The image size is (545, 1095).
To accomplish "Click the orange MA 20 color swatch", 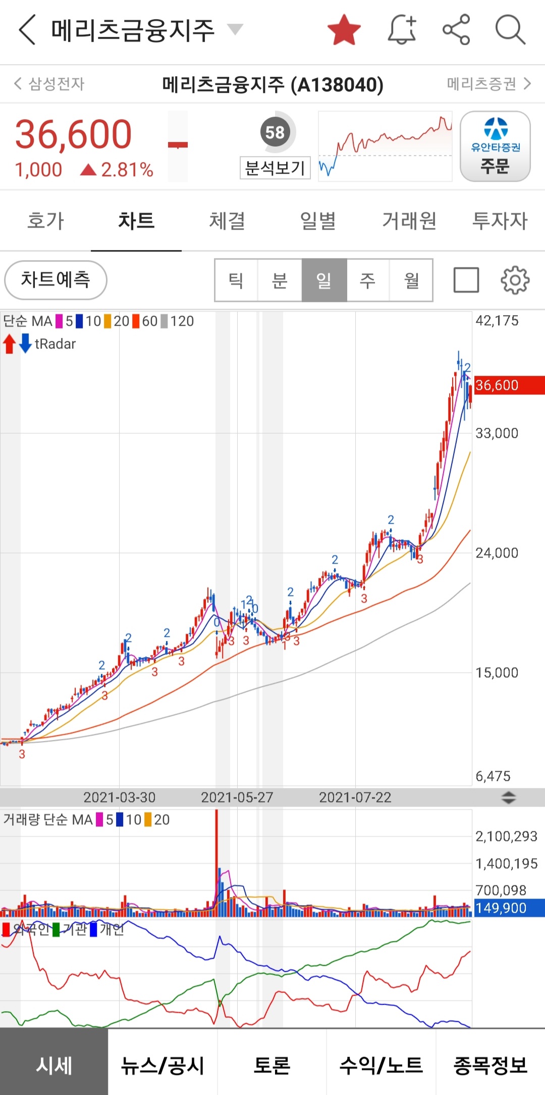I will click(107, 321).
